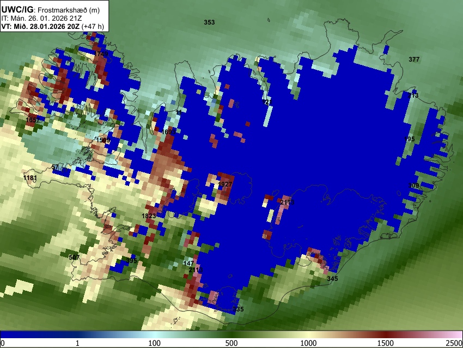
Task: Click the 'IT: Mán. 26. 01. 2026 21Z' line
Action: coord(41,19)
